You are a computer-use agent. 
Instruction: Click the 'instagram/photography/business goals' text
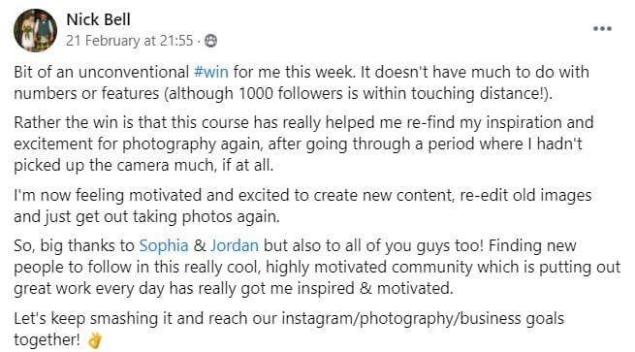coord(423,319)
